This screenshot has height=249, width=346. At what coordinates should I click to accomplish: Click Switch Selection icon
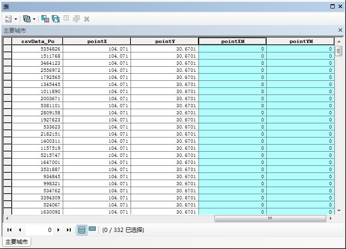56,19
